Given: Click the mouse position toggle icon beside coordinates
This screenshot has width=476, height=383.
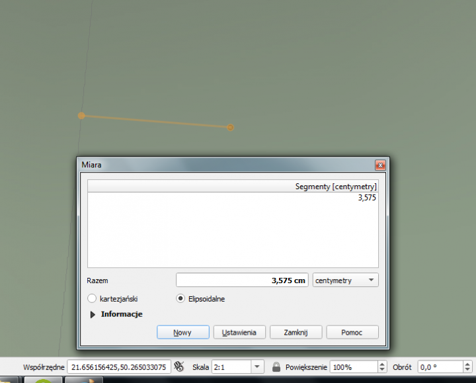Looking at the screenshot, I should click(x=178, y=366).
